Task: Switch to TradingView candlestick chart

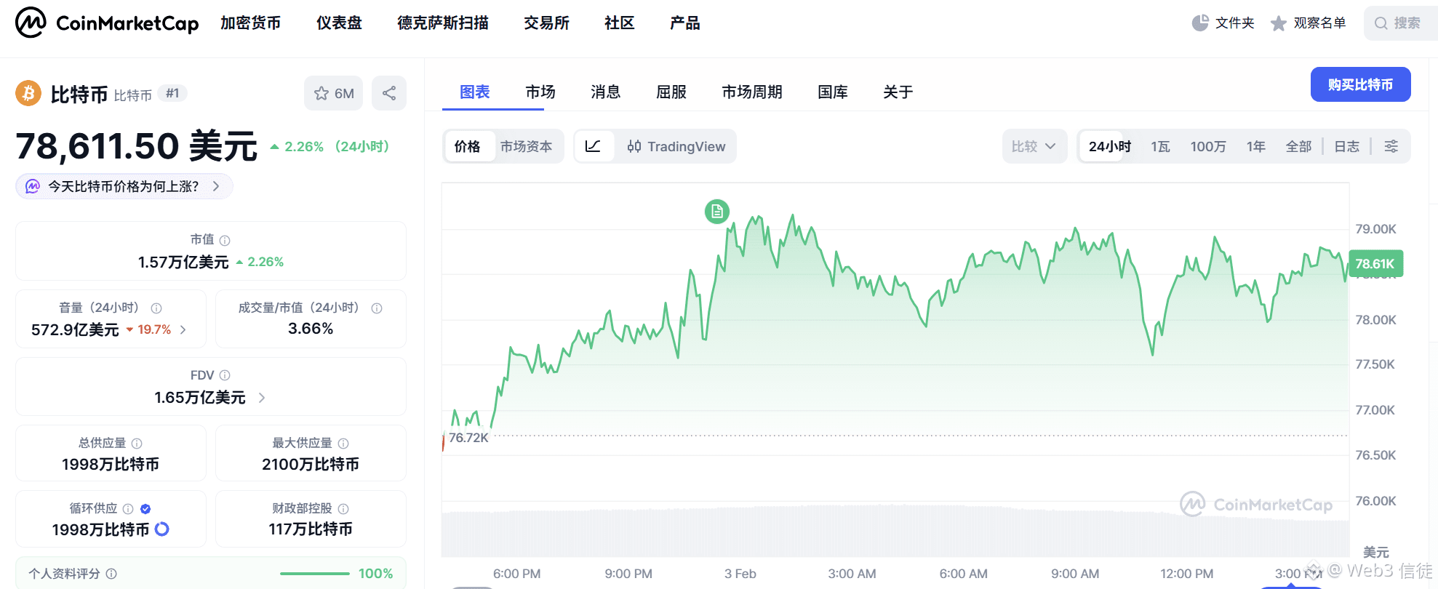Action: click(x=676, y=146)
